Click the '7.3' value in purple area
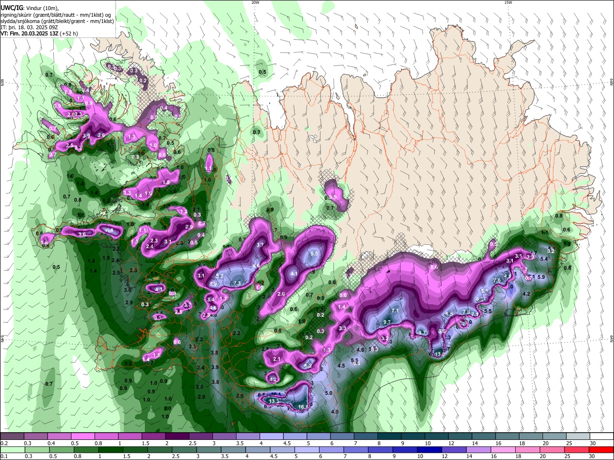 [x=237, y=284]
